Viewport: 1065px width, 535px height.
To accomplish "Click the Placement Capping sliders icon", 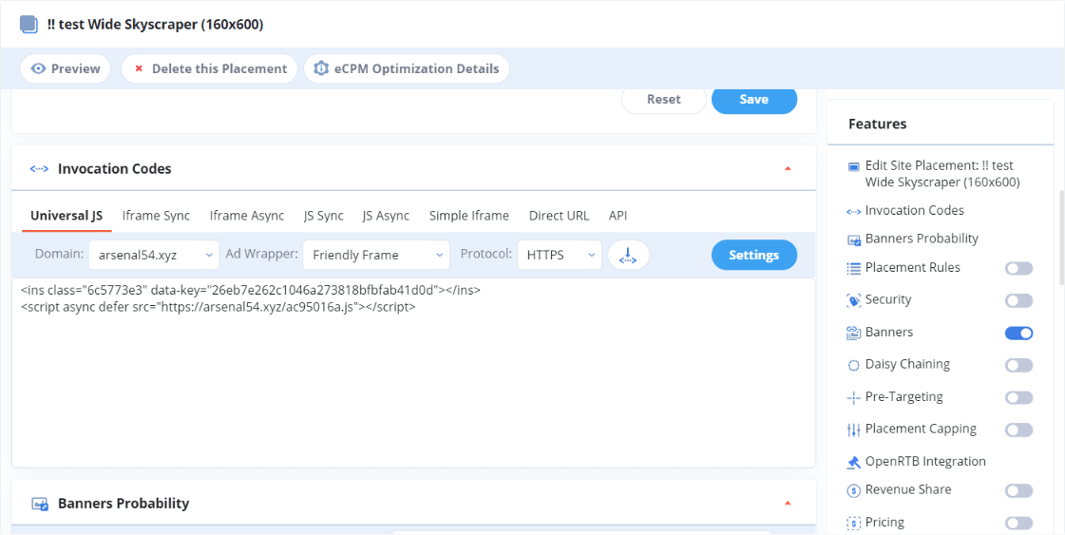I will 853,430.
